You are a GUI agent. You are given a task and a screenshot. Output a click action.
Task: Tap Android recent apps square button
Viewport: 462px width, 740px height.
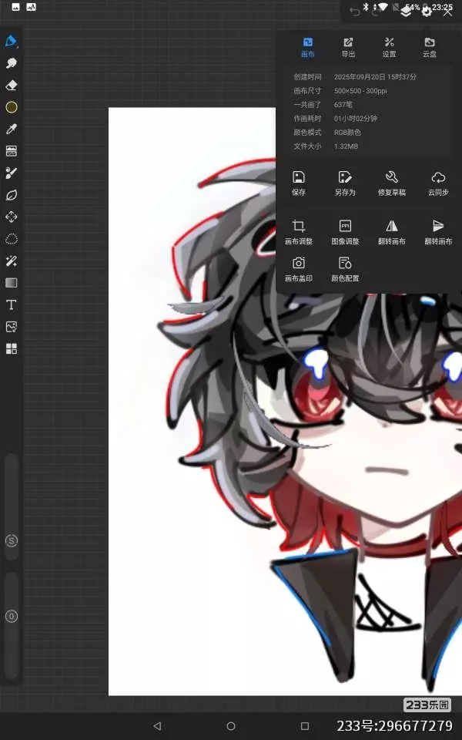305,726
